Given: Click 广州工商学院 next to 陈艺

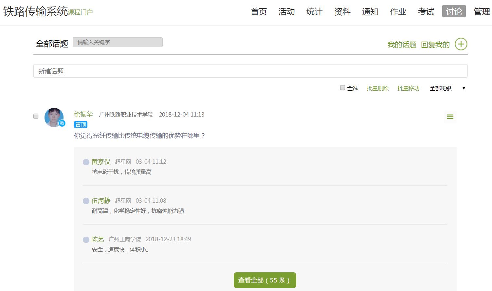Looking at the screenshot, I should pos(125,239).
